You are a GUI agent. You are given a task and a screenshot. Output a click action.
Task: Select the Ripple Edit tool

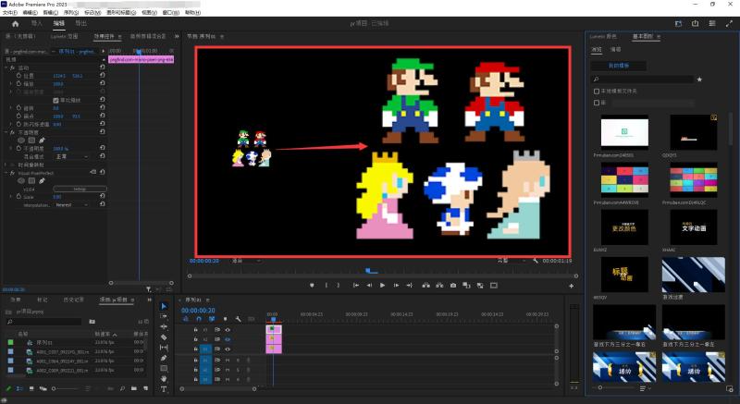pyautogui.click(x=164, y=326)
